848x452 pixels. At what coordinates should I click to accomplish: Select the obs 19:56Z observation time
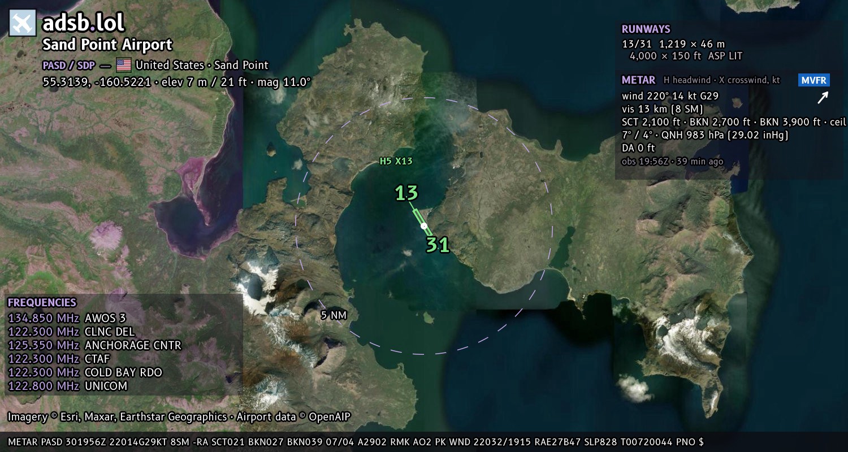(x=672, y=162)
